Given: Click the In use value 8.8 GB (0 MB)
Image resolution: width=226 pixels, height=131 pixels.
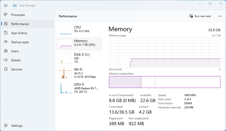Looking at the screenshot, I should point(122,100).
